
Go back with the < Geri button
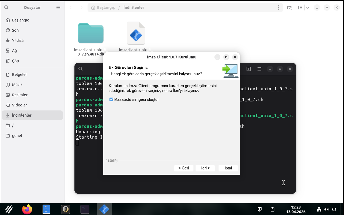tap(184, 168)
